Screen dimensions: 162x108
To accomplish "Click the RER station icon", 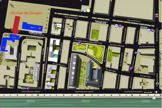I will pyautogui.click(x=85, y=10).
